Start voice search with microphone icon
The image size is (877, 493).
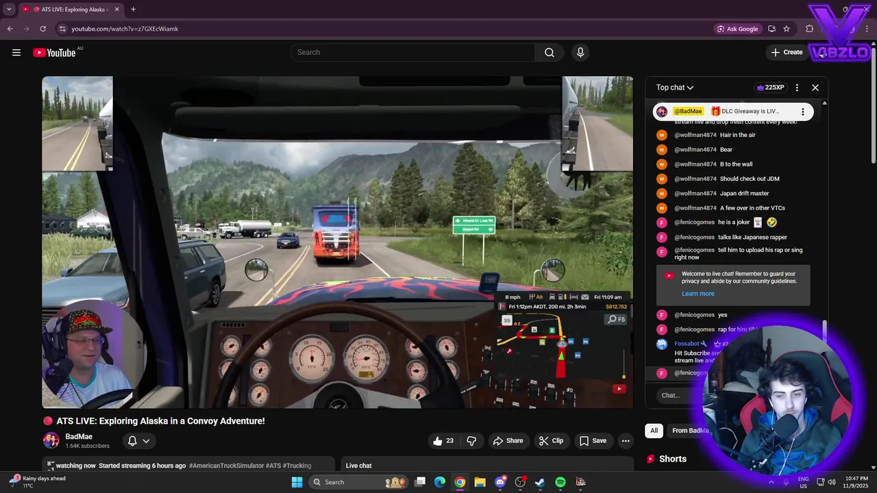[580, 53]
